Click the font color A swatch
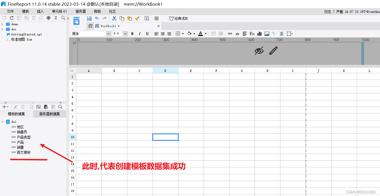The height and width of the screenshot is (196, 380). click(200, 34)
